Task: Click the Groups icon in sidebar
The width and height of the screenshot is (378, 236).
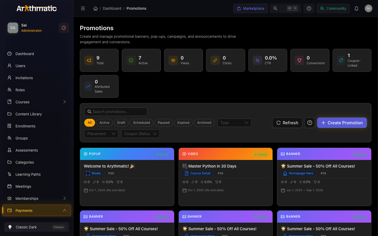Action: point(9,138)
